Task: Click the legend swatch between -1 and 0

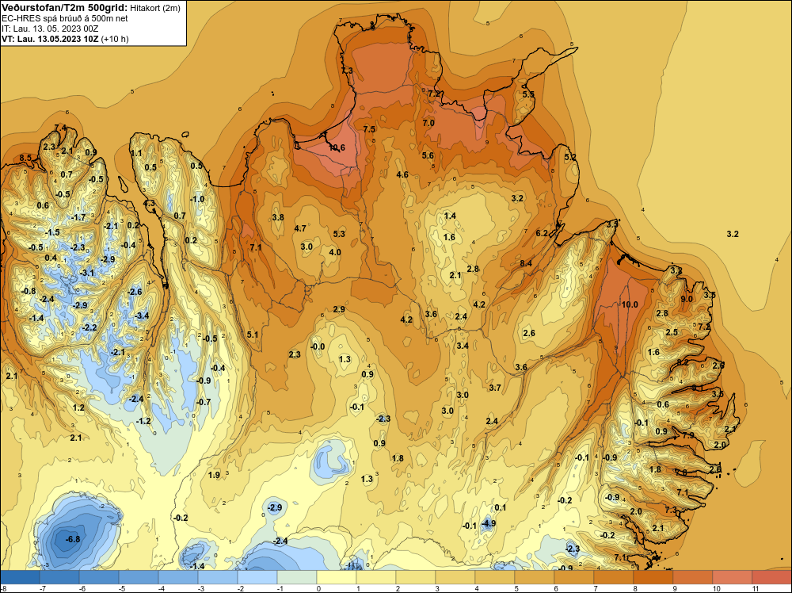Action: [x=297, y=577]
